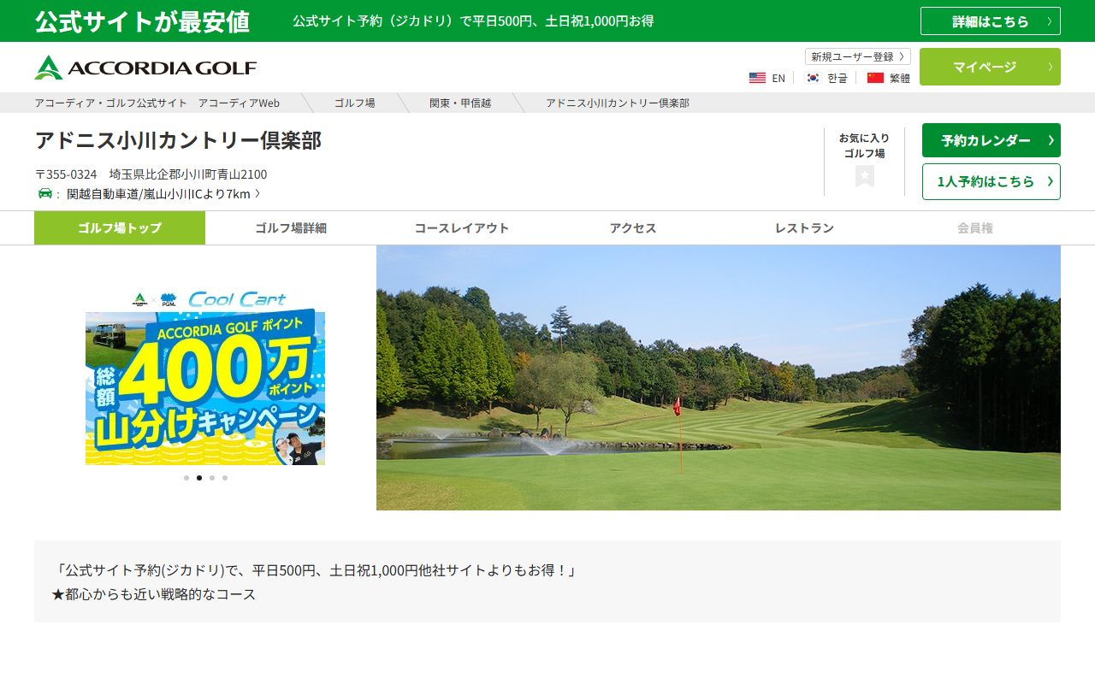Viewport: 1095px width, 684px height.
Task: Click the アドニス小川カントリー倶楽部 page title
Action: coord(178,140)
